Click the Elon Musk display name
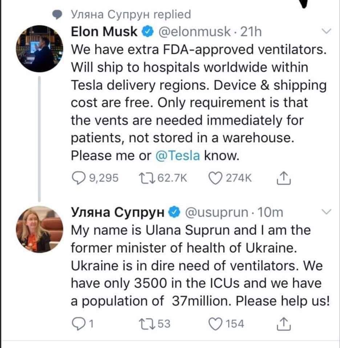340x348 pixels. tap(104, 32)
